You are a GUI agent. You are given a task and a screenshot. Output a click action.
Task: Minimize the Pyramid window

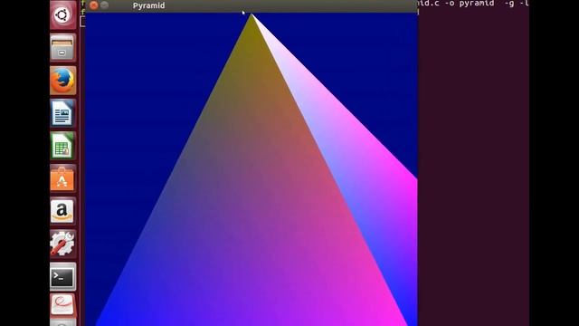[105, 5]
